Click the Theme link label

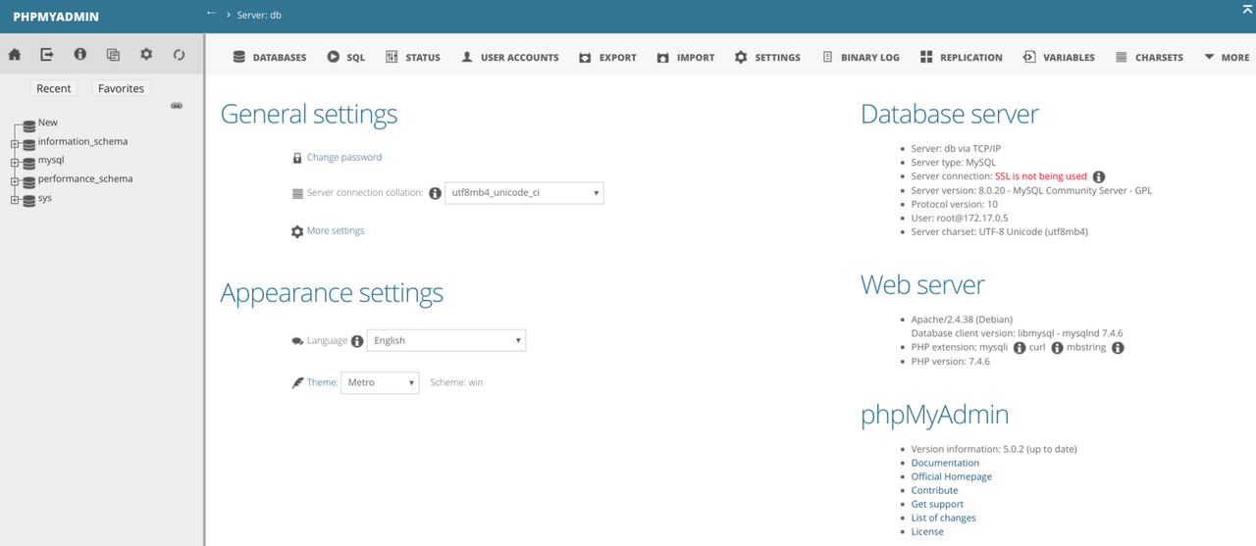point(322,382)
